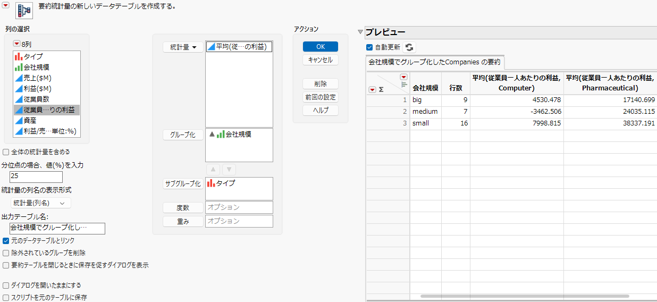This screenshot has width=657, height=302.
Task: Open the red triangle menu next to 8列
Action: point(16,44)
